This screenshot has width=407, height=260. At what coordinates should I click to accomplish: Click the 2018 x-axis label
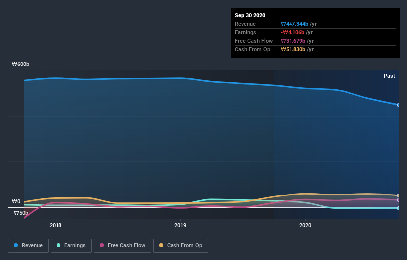coord(56,225)
